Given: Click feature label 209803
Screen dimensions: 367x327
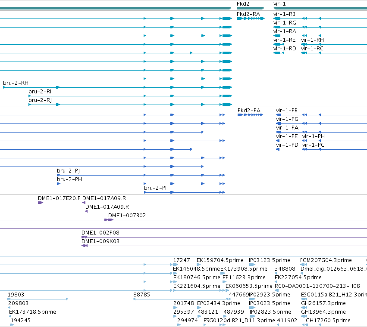Looking at the screenshot, I should [18, 304].
